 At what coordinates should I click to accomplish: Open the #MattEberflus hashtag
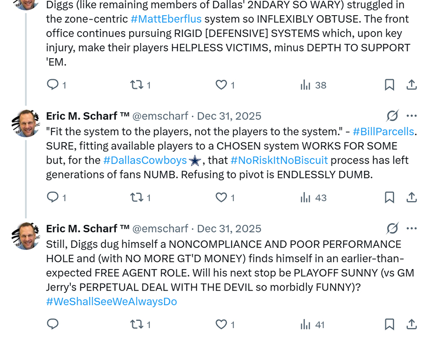click(166, 19)
